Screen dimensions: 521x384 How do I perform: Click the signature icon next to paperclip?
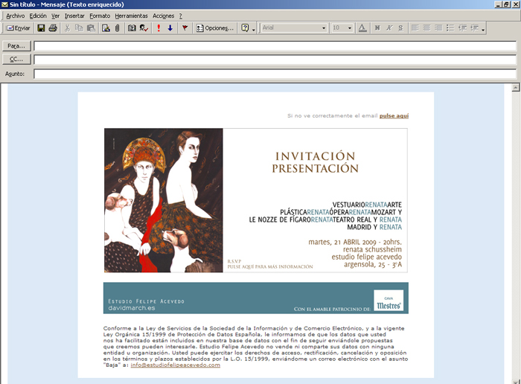pyautogui.click(x=106, y=28)
